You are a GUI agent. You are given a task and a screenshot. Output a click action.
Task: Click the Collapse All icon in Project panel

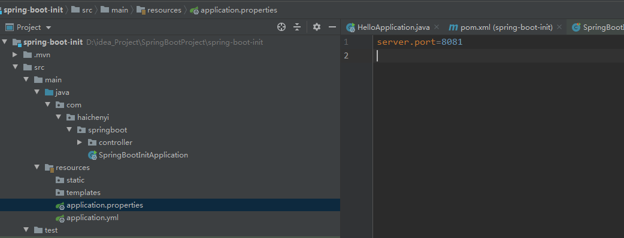click(297, 27)
